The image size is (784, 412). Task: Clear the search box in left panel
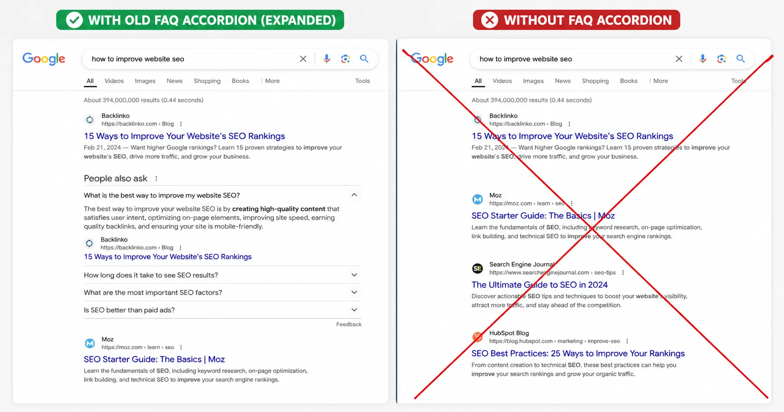[x=303, y=59]
